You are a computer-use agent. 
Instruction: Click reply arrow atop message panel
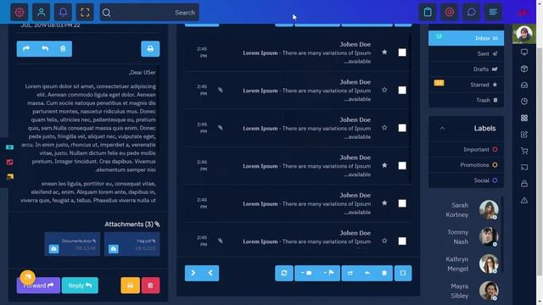(45, 49)
